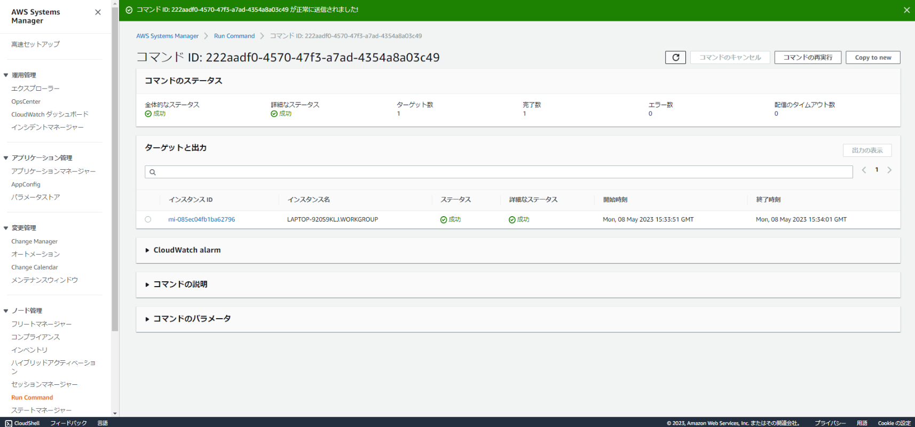
Task: Expand the コマンドのパラメータ section
Action: pyautogui.click(x=188, y=319)
